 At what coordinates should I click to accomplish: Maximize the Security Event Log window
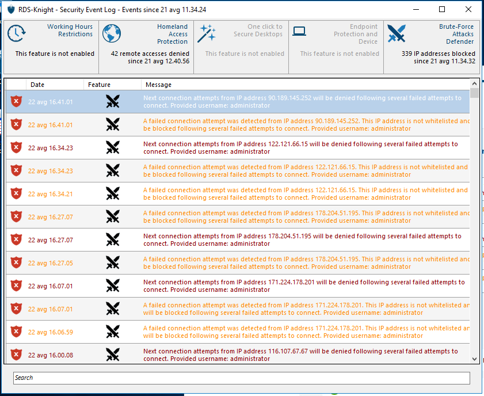click(442, 10)
